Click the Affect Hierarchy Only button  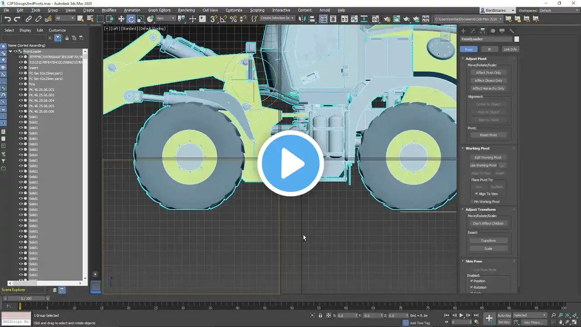click(488, 89)
